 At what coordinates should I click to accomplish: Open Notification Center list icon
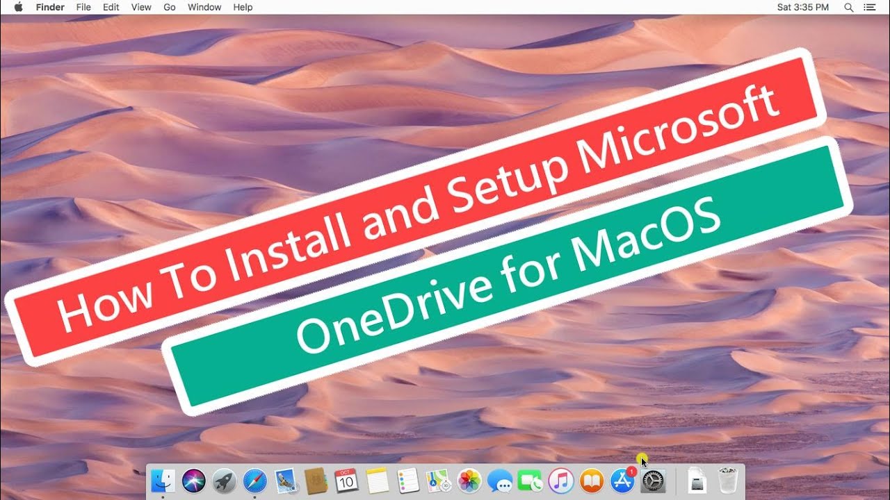pyautogui.click(x=870, y=7)
